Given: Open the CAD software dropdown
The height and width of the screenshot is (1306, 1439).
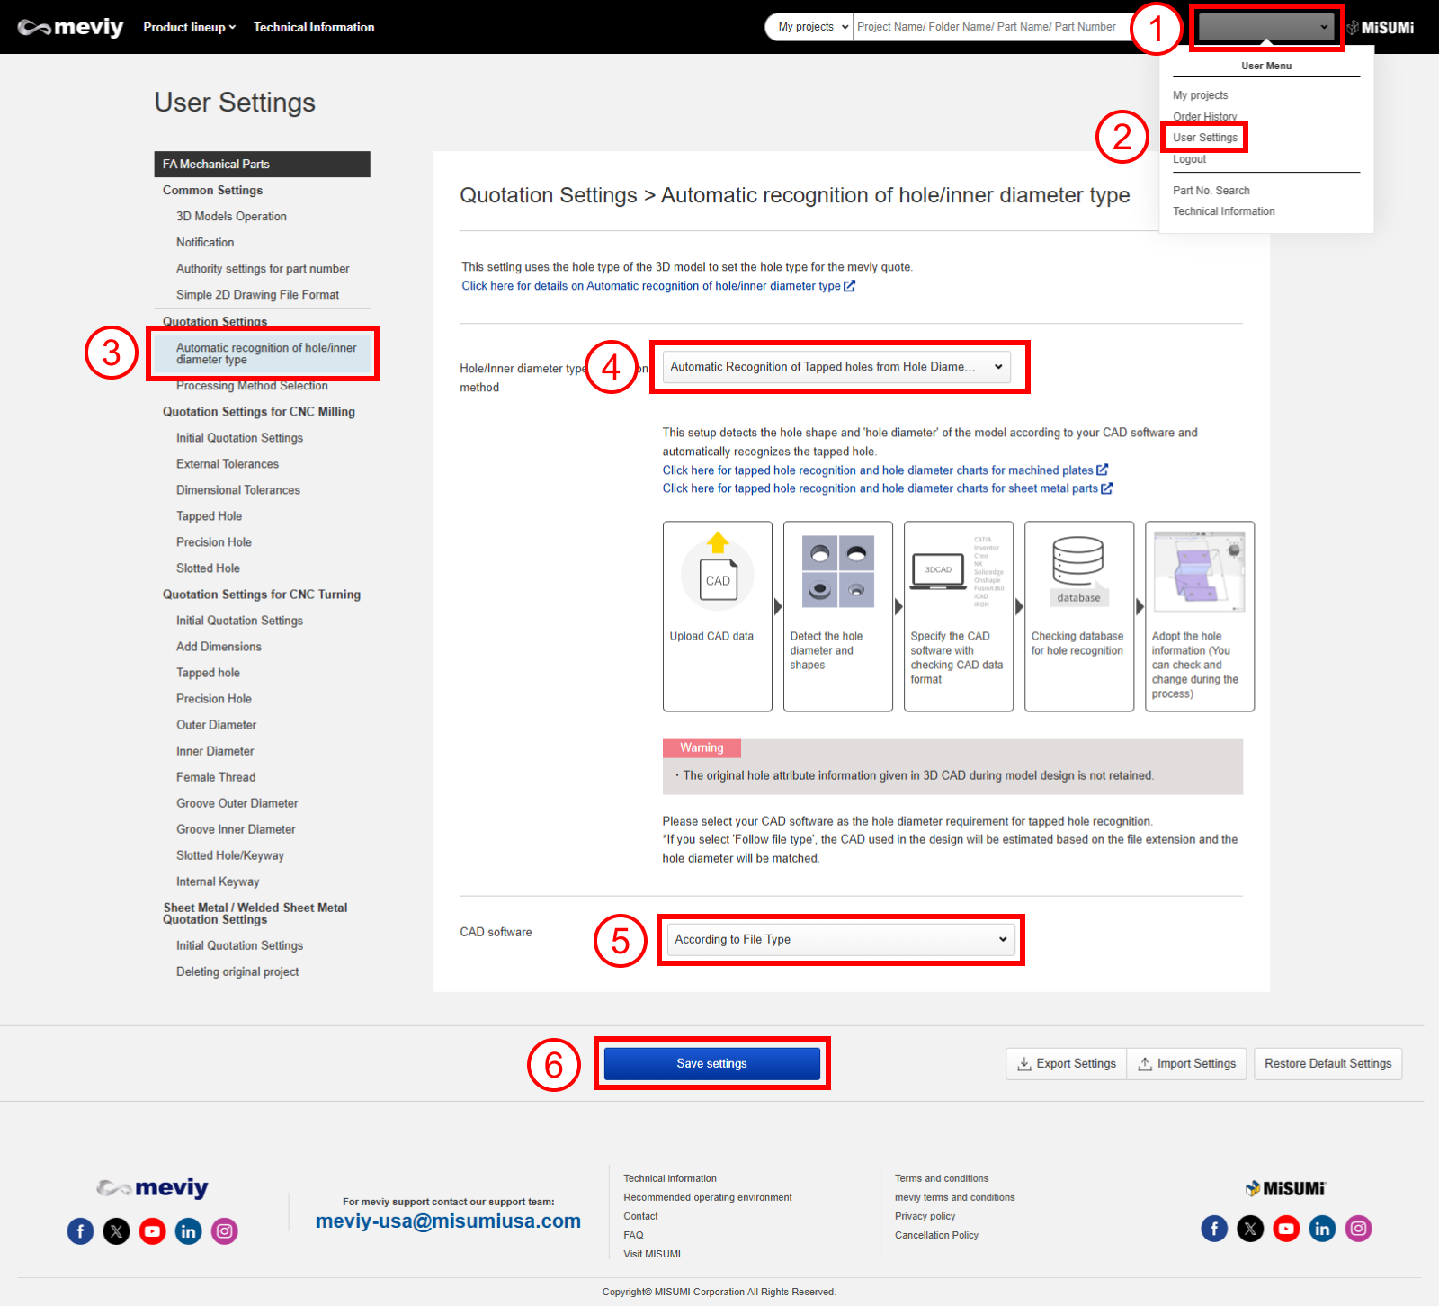Looking at the screenshot, I should [x=840, y=939].
